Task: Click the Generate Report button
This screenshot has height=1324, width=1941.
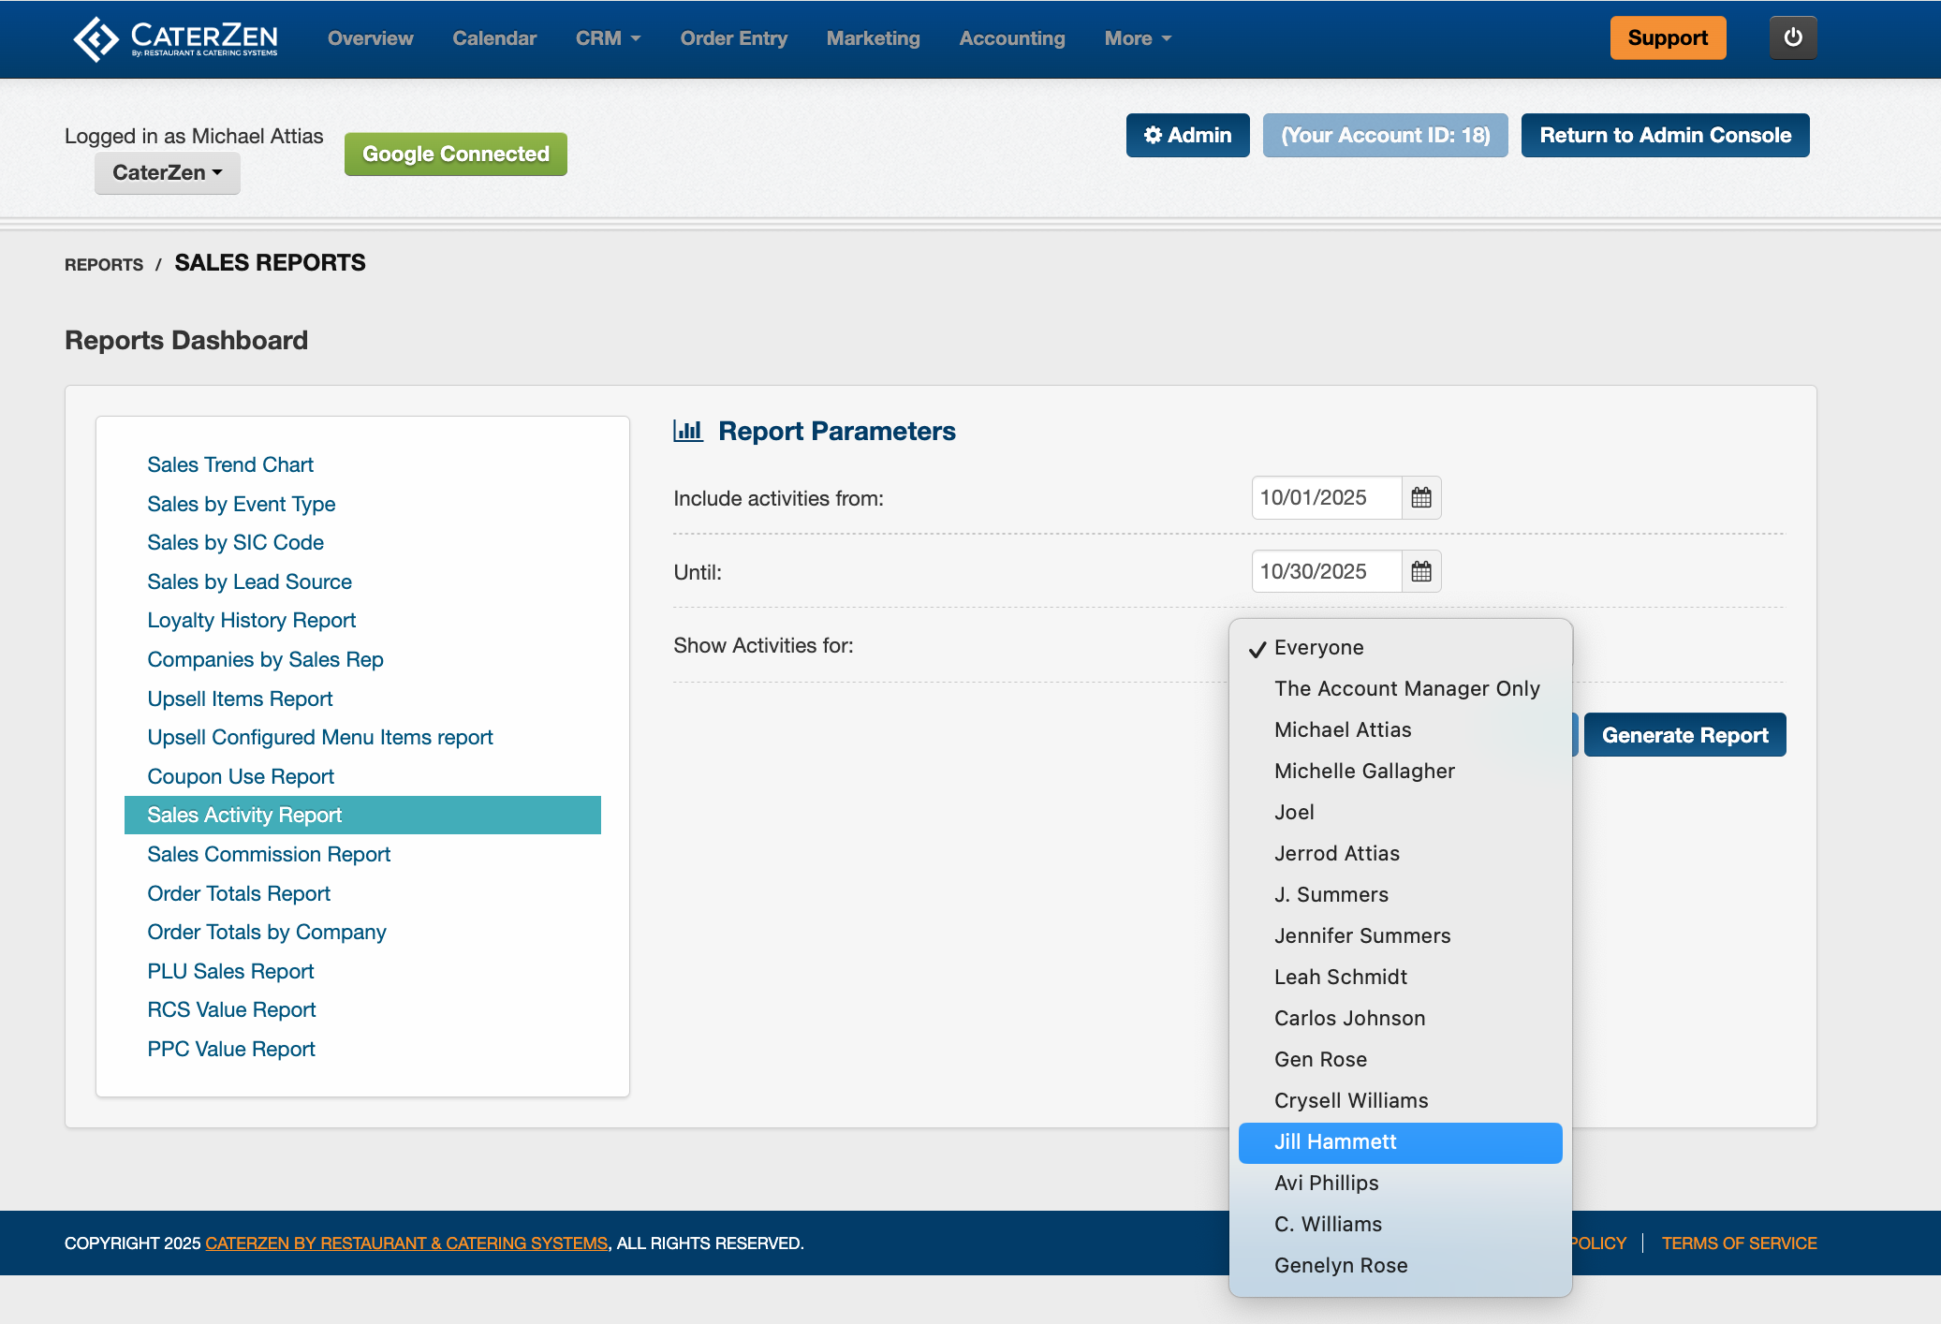Action: tap(1684, 736)
